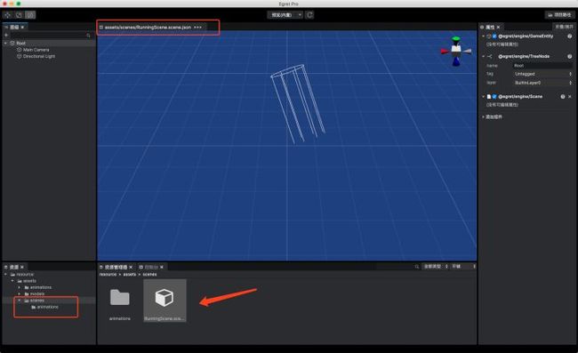Select the rotate tool in top toolbar
The width and height of the screenshot is (578, 353).
click(x=19, y=15)
